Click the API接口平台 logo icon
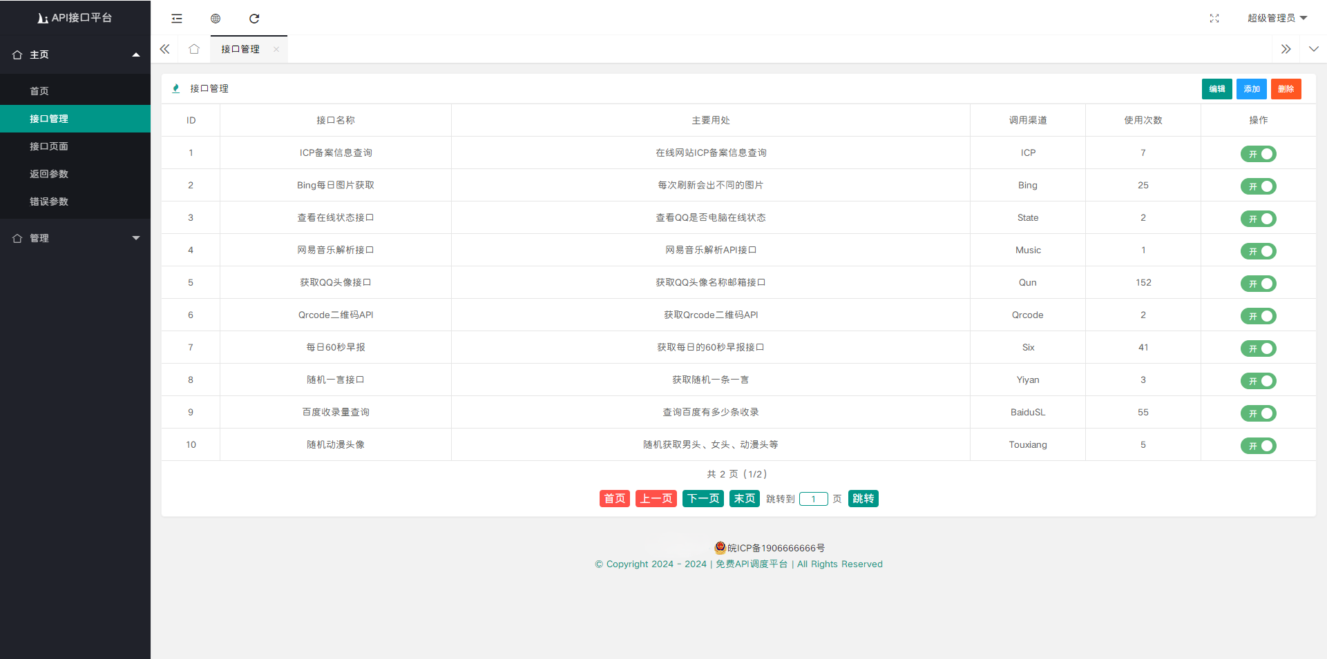This screenshot has width=1327, height=659. (x=43, y=17)
